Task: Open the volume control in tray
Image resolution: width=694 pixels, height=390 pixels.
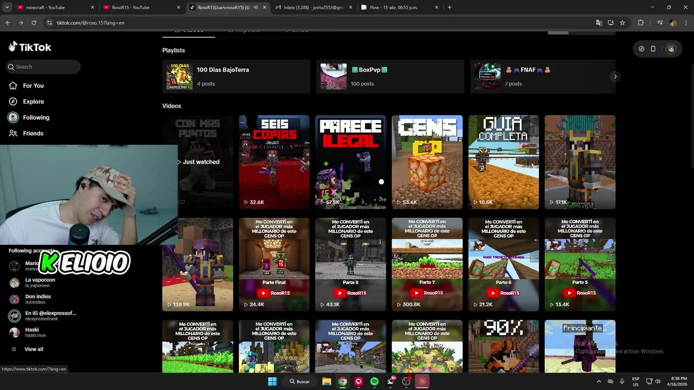Action: pos(658,381)
